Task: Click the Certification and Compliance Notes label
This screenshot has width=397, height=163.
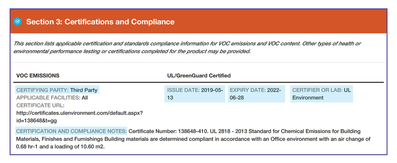Action: (x=71, y=131)
